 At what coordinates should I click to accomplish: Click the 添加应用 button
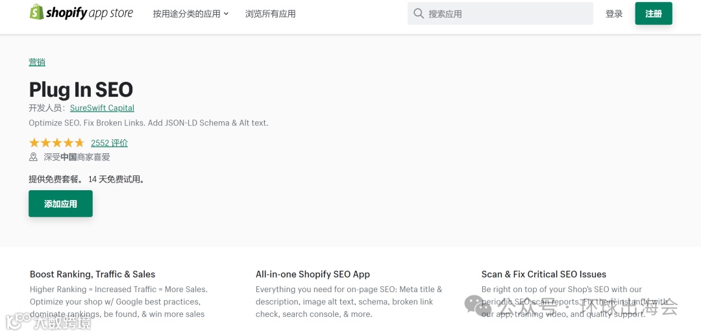[x=61, y=204]
